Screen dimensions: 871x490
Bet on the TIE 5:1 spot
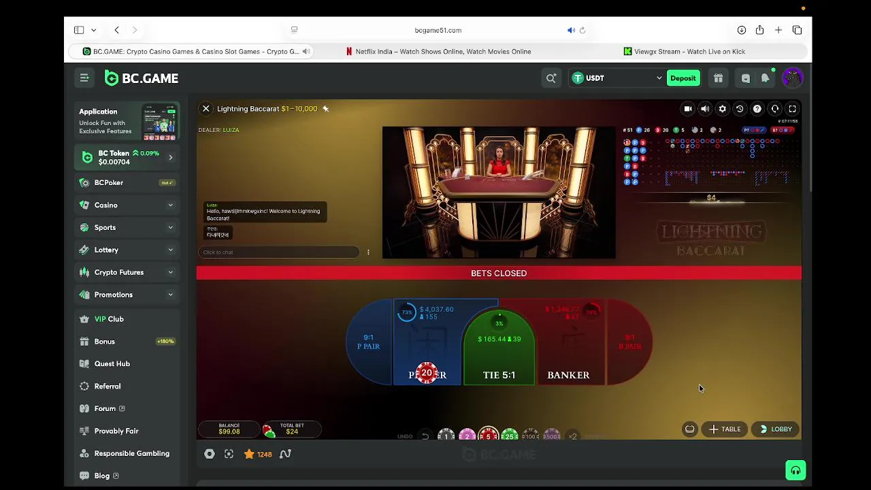pyautogui.click(x=499, y=347)
